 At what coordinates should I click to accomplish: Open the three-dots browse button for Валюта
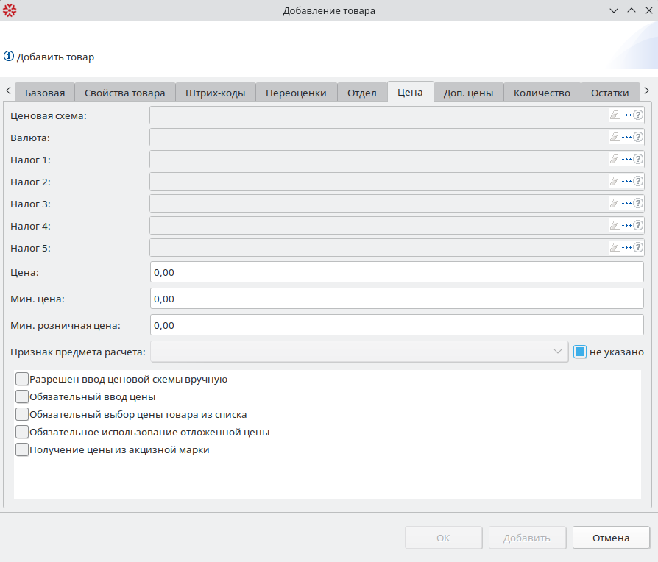click(x=627, y=138)
